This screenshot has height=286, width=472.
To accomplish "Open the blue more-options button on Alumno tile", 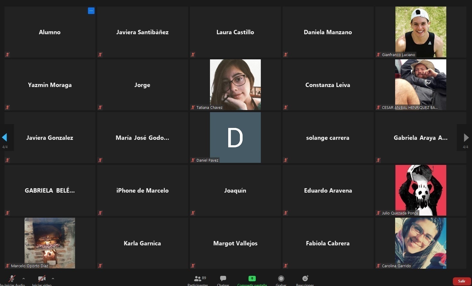I will click(91, 11).
